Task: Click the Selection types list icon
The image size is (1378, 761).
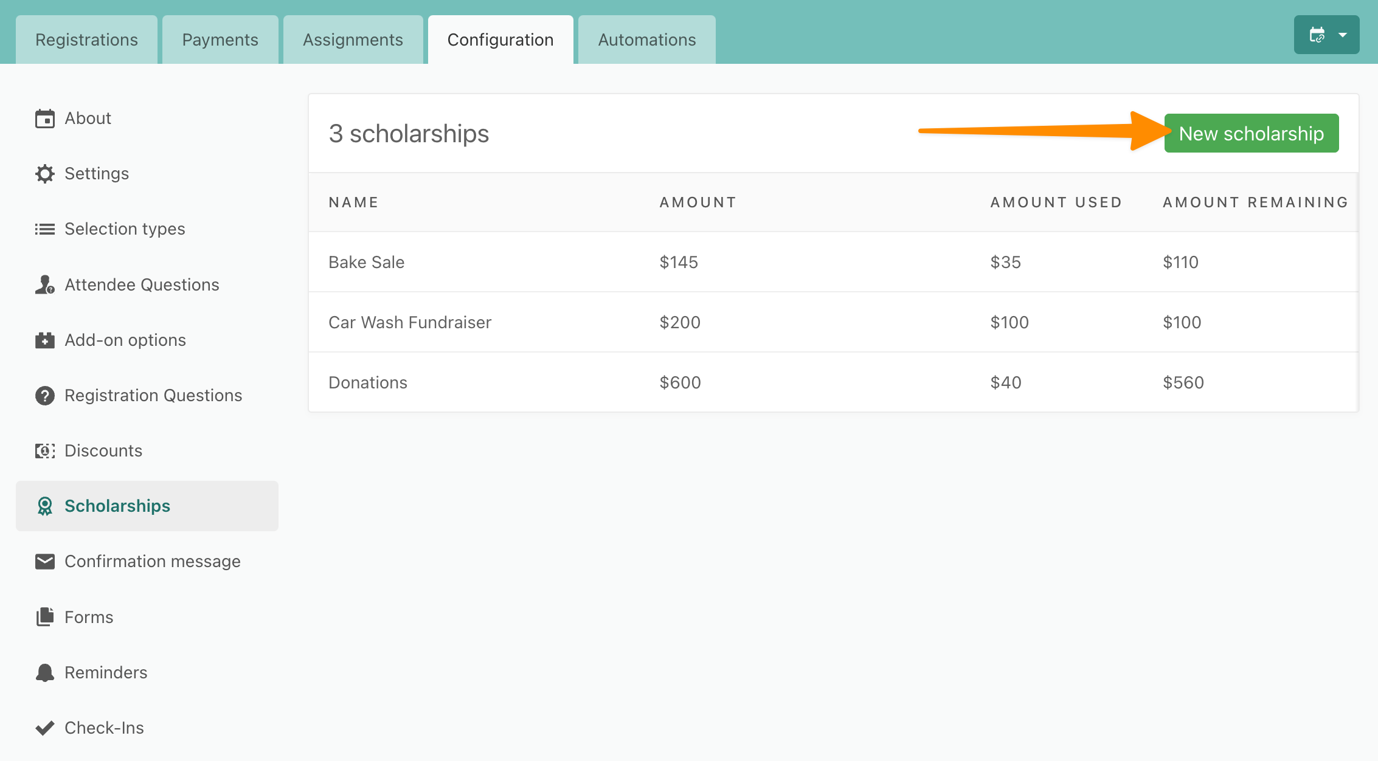Action: 45,229
